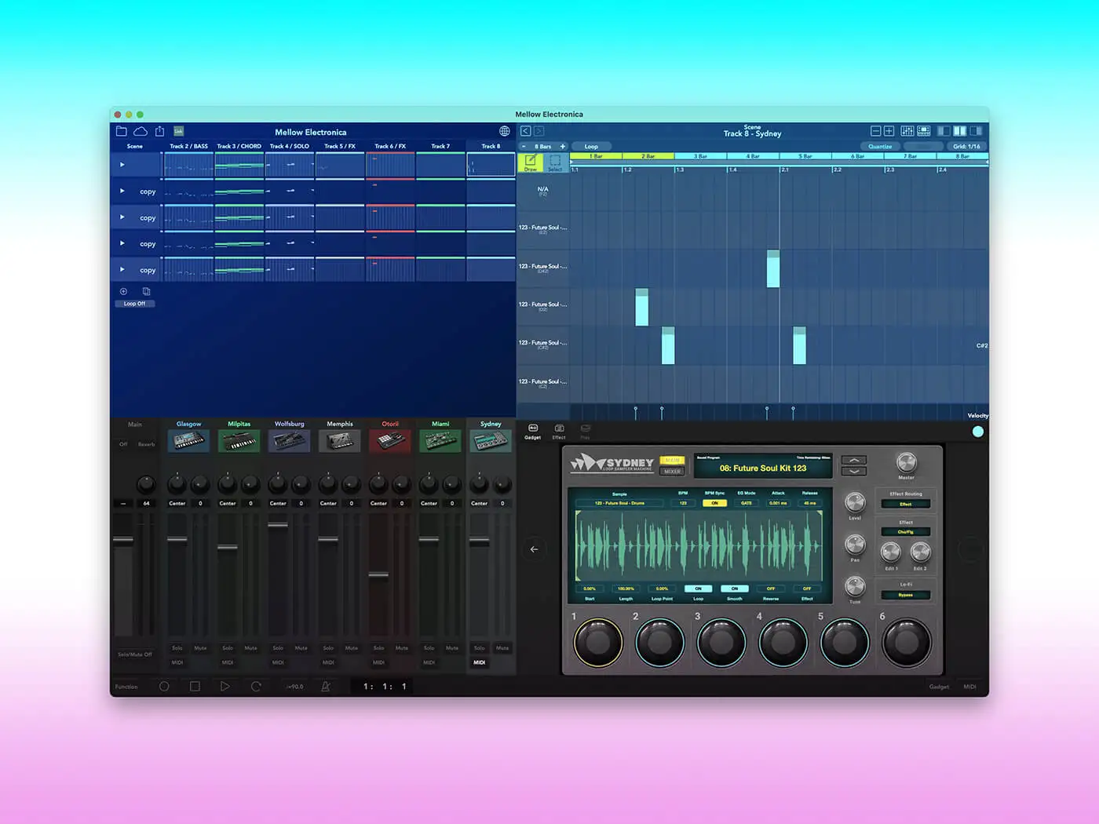Select the Draw tool

[x=531, y=162]
